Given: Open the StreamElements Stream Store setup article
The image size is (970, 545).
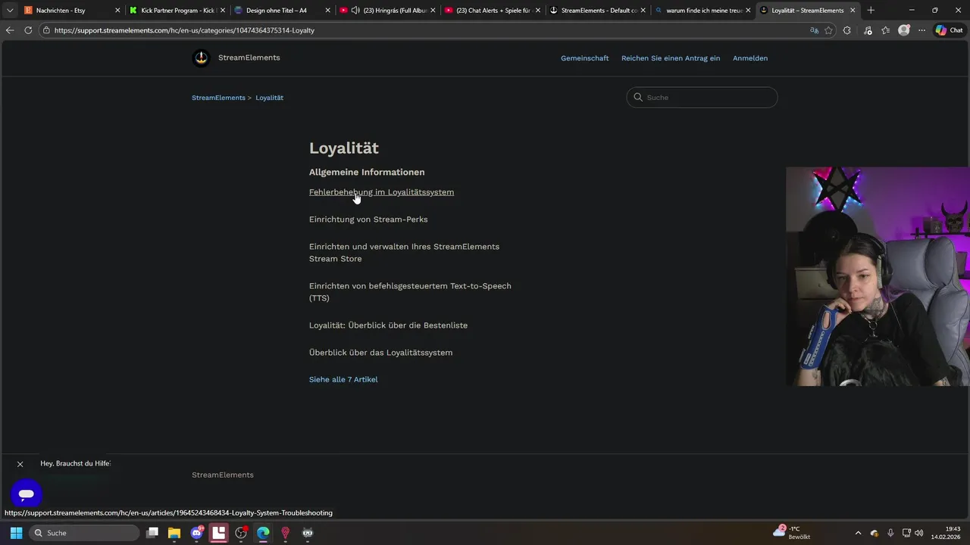Looking at the screenshot, I should click(404, 253).
